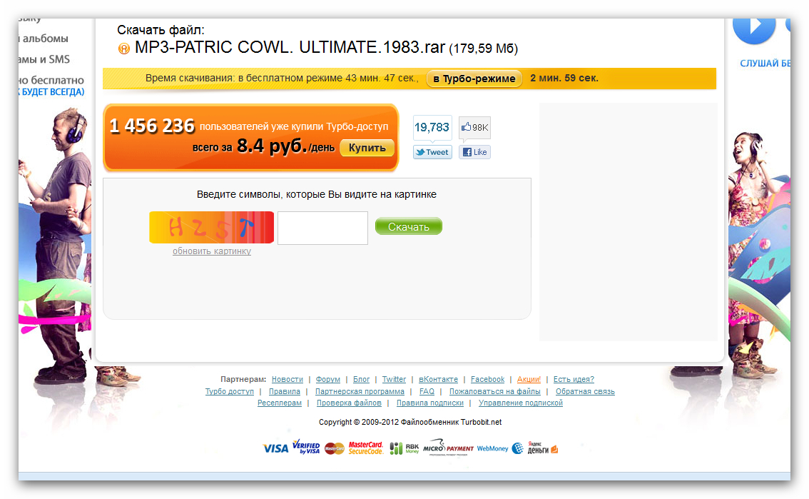Click the MasterCard circles logo
This screenshot has width=809, height=499.
pos(335,449)
